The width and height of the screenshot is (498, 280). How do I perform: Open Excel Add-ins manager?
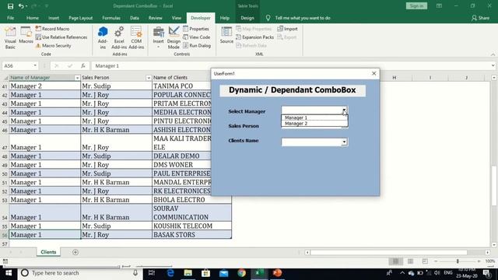click(119, 37)
